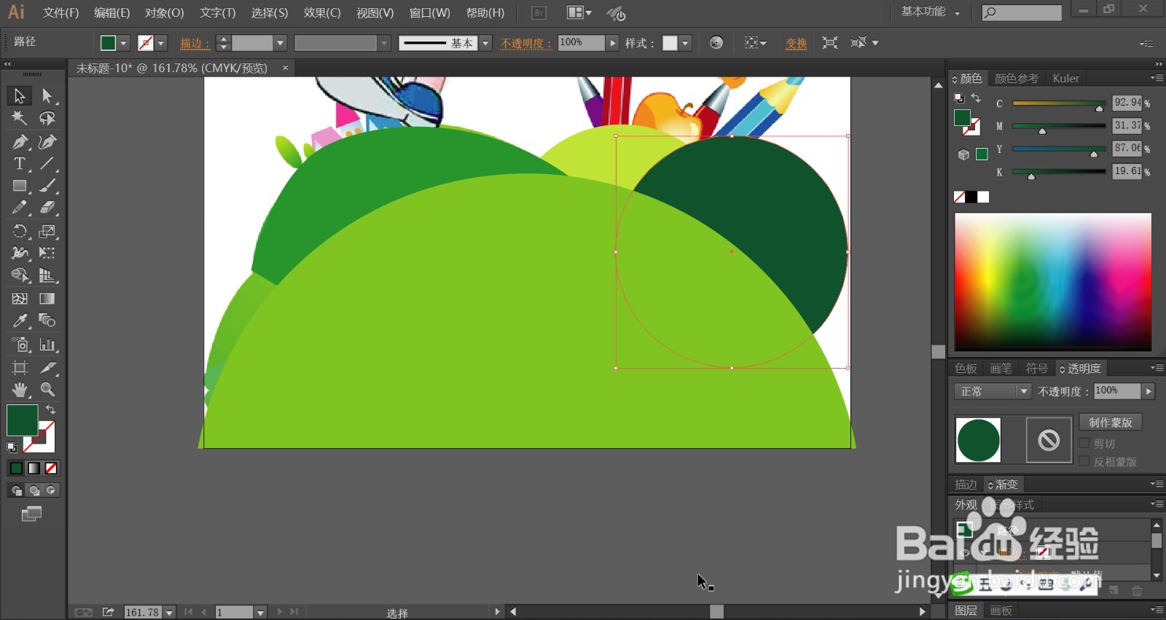
Task: Set paint mode to Color
Action: [x=16, y=468]
